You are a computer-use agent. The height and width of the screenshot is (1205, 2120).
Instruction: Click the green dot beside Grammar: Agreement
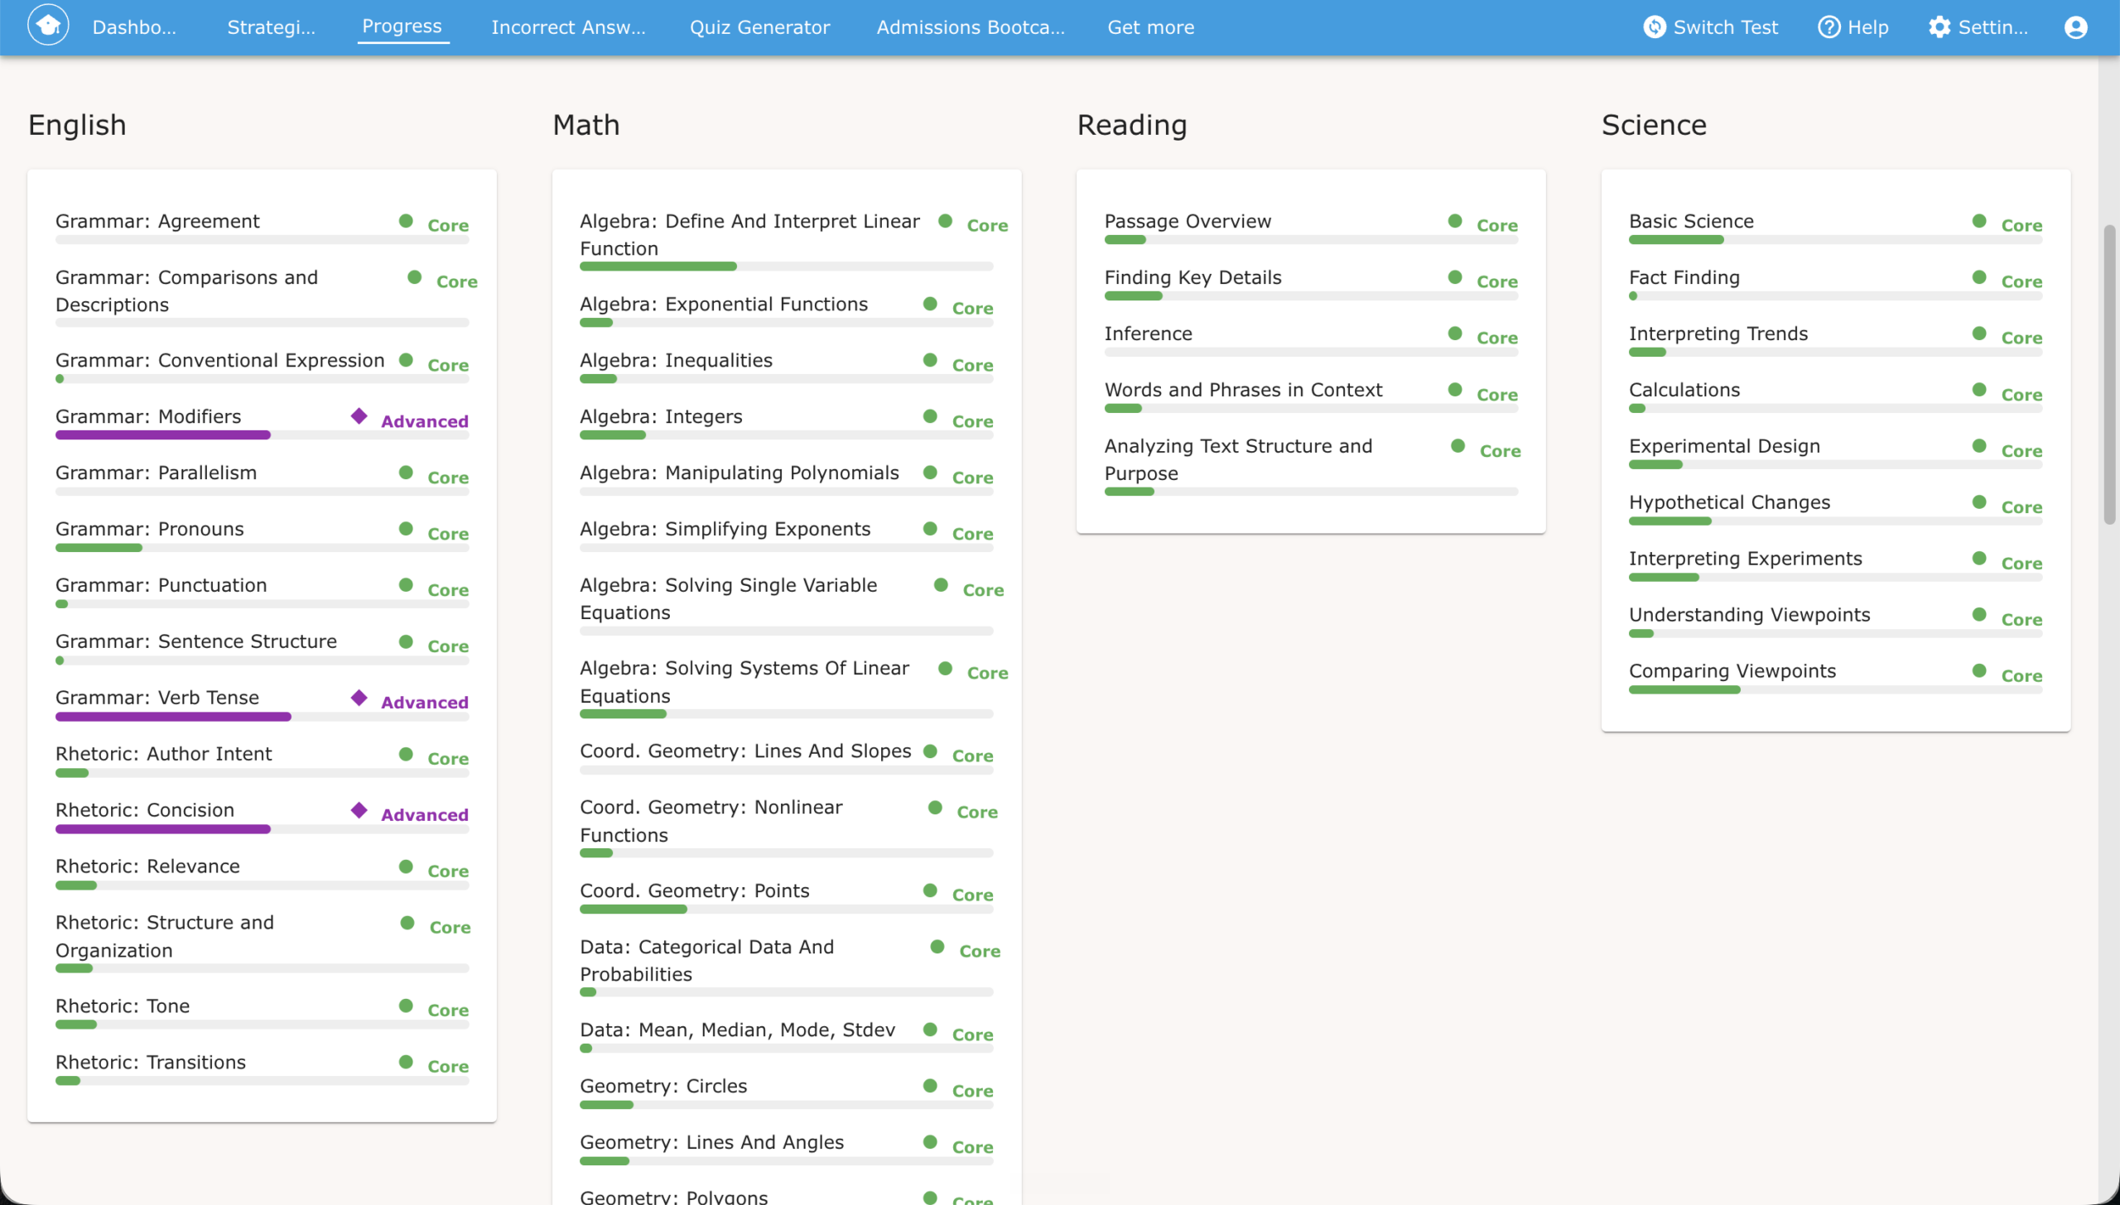point(406,221)
